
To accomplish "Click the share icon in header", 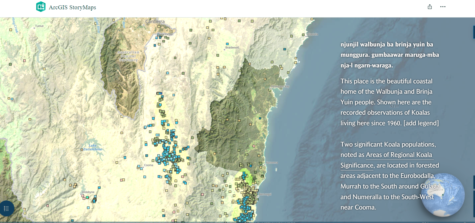I will [430, 7].
